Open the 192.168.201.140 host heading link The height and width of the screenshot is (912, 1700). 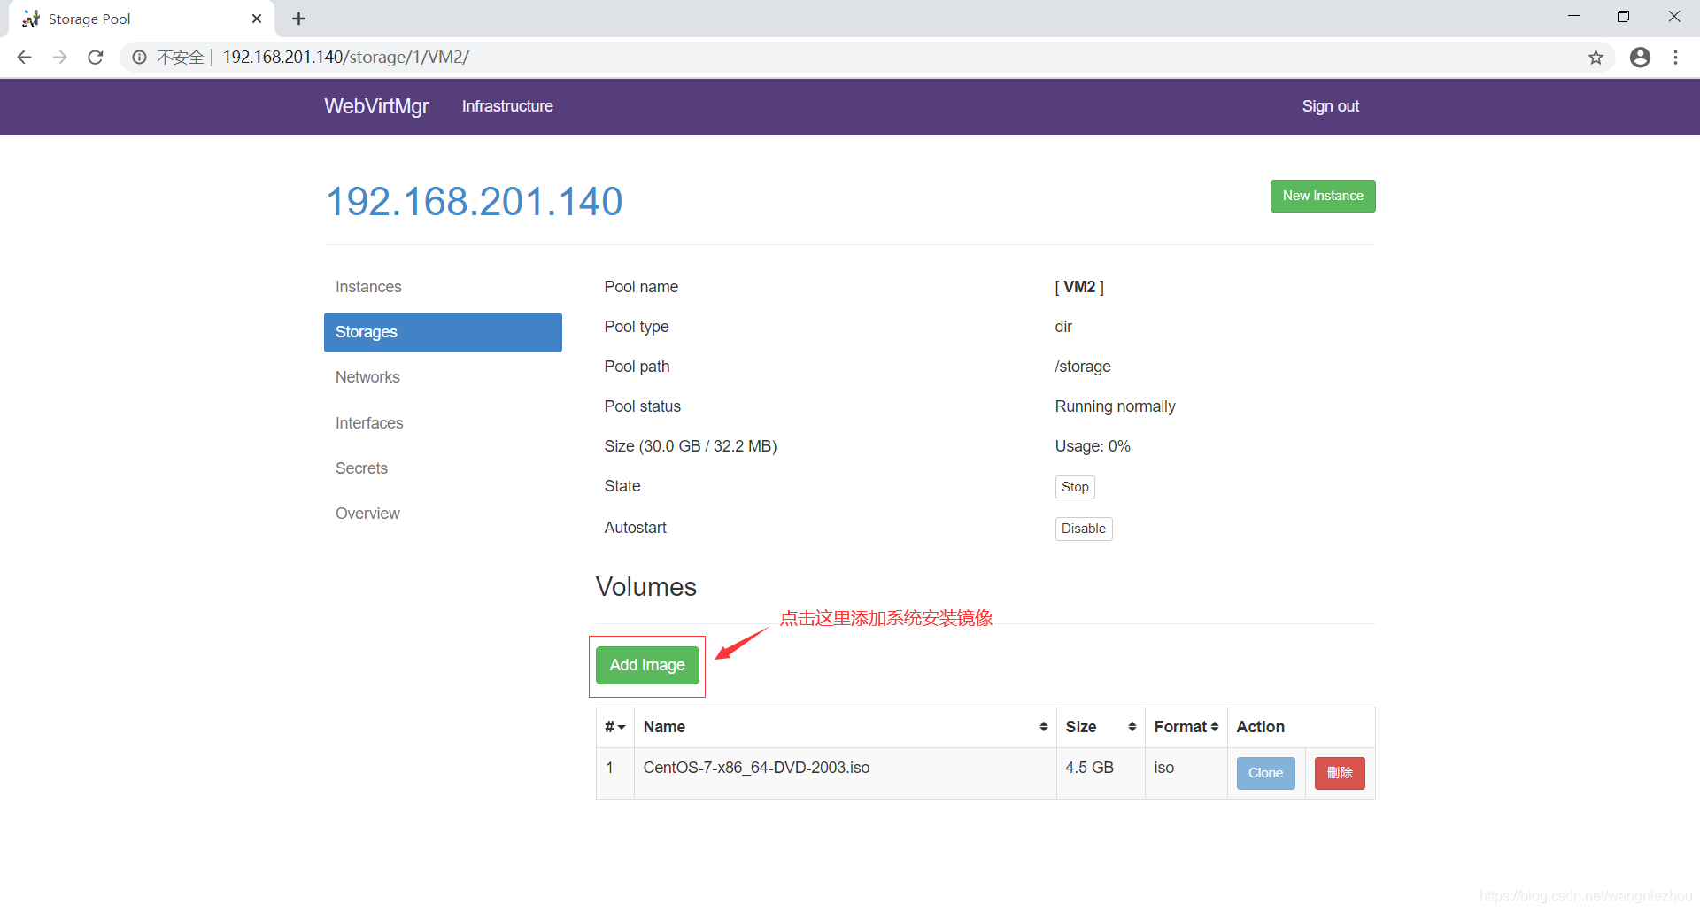(x=475, y=201)
